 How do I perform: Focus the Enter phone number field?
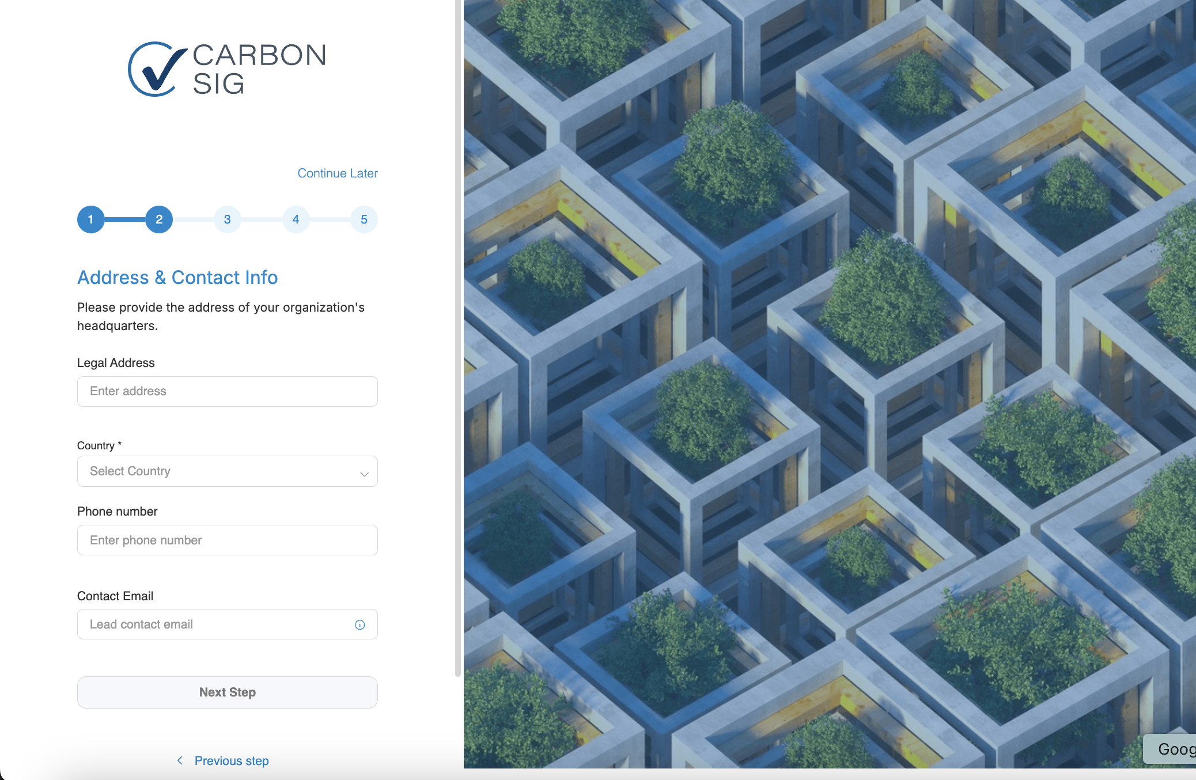(228, 540)
